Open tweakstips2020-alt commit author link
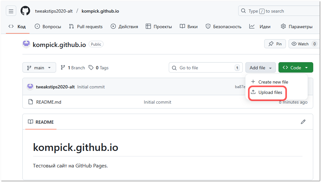Screen dimensions: 321x182 tap(55, 87)
